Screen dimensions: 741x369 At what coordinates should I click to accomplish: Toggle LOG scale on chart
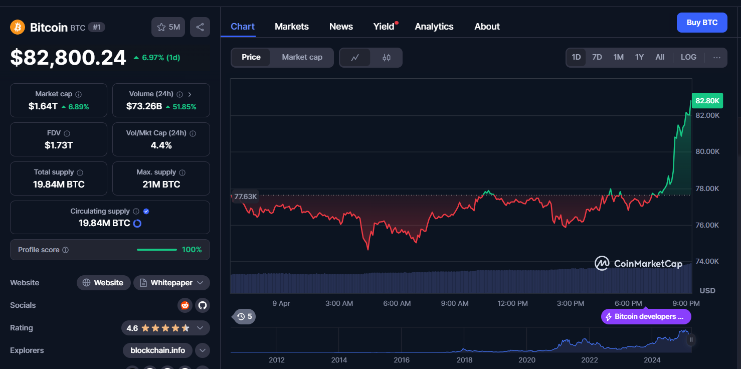point(688,57)
